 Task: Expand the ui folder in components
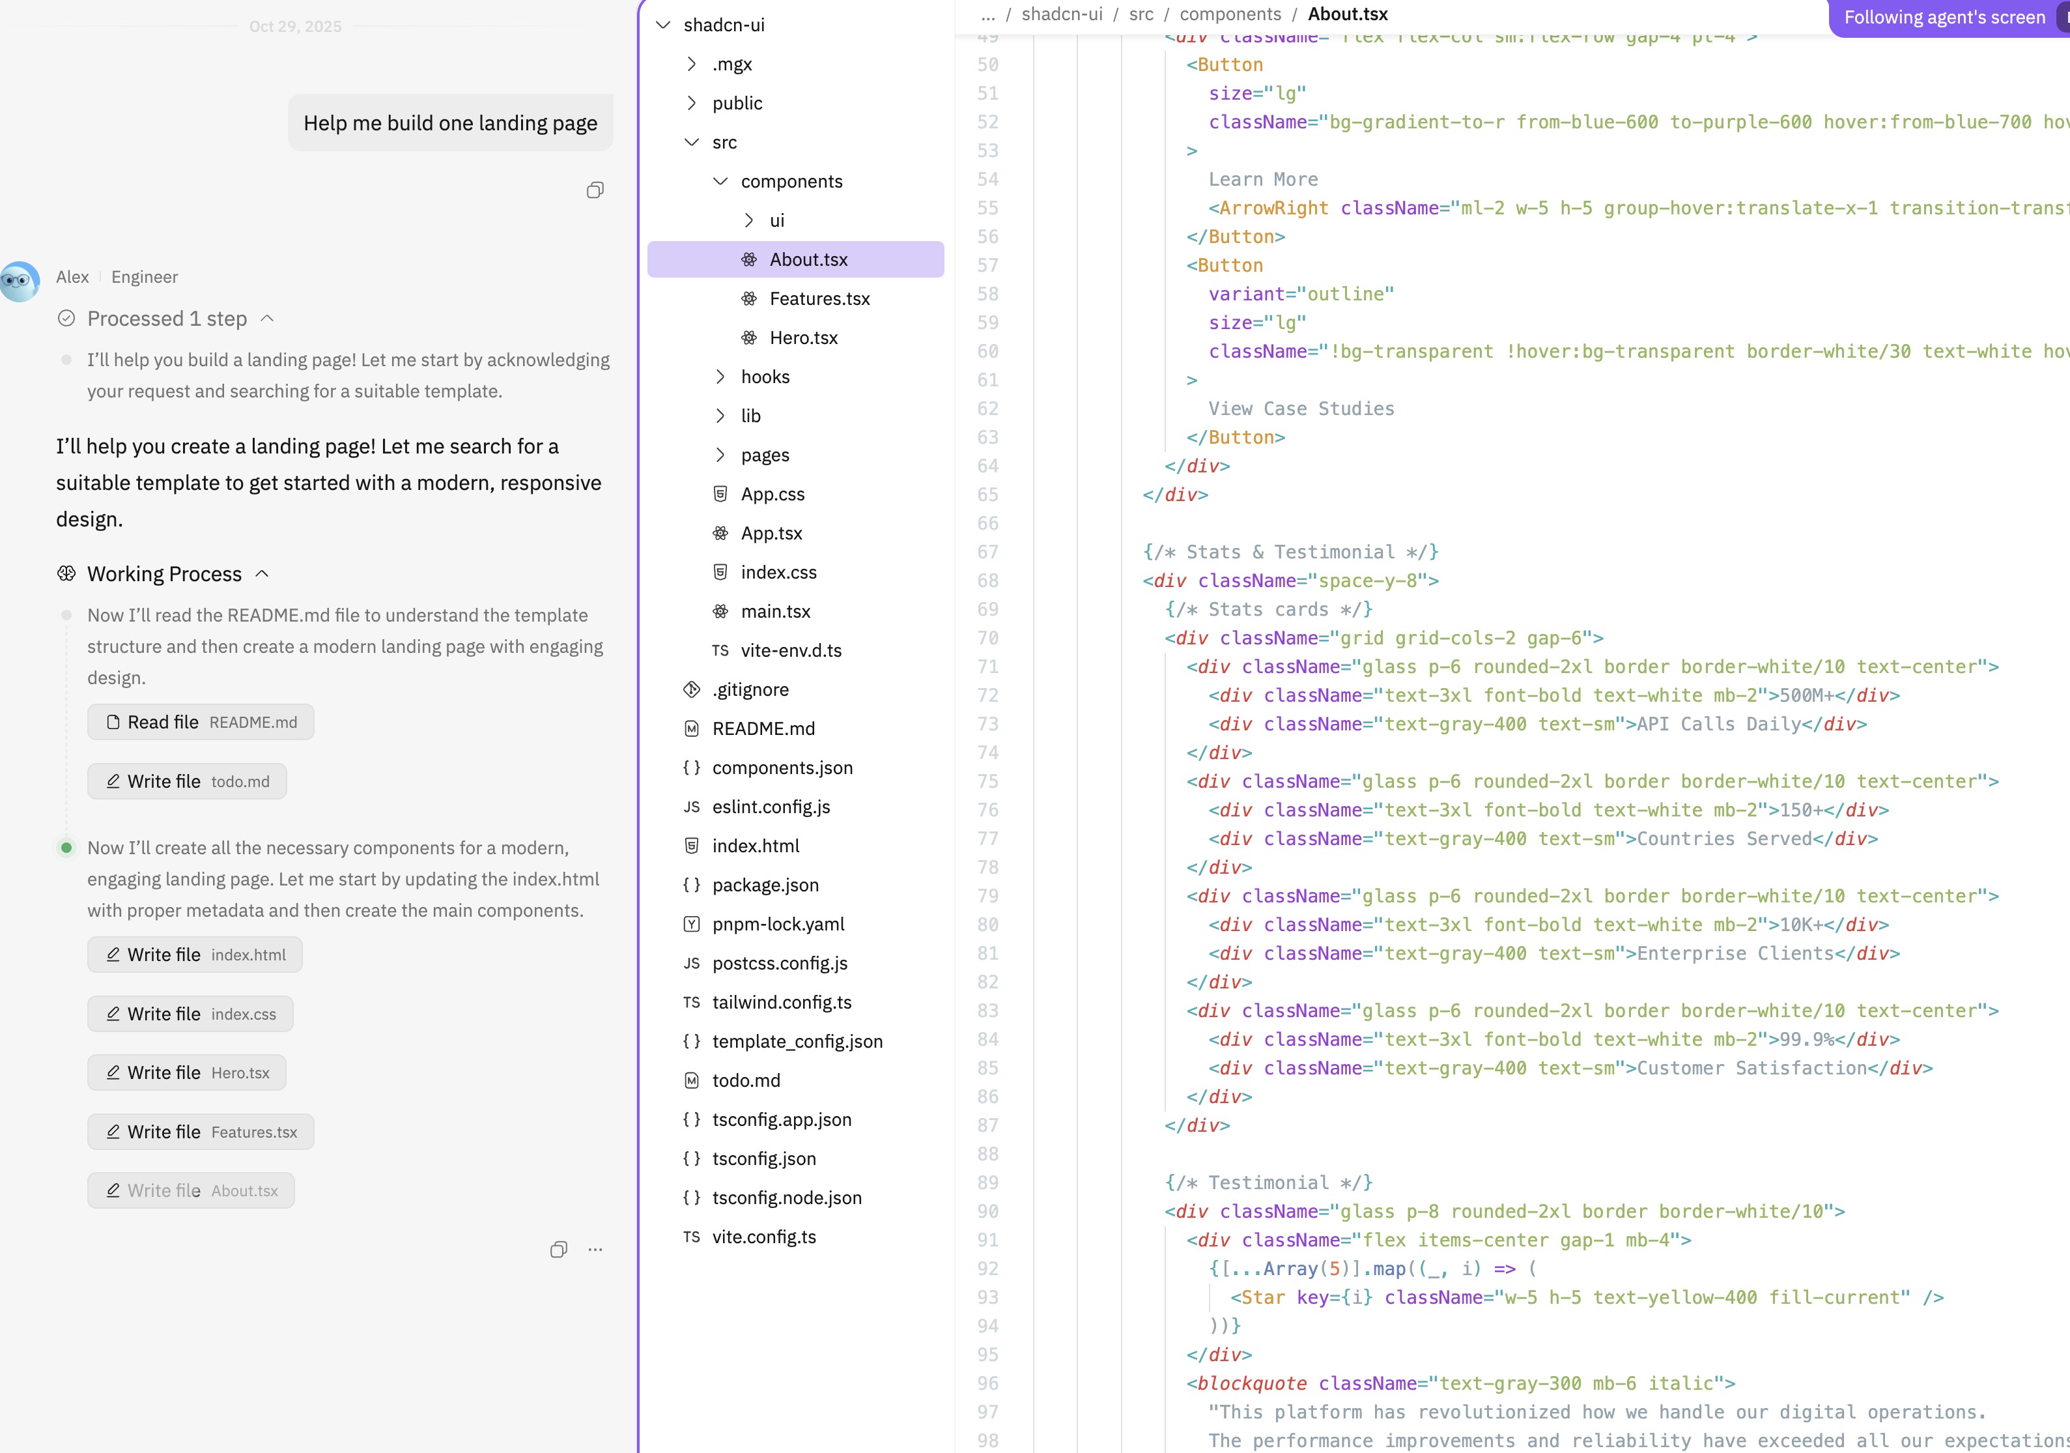coord(749,220)
